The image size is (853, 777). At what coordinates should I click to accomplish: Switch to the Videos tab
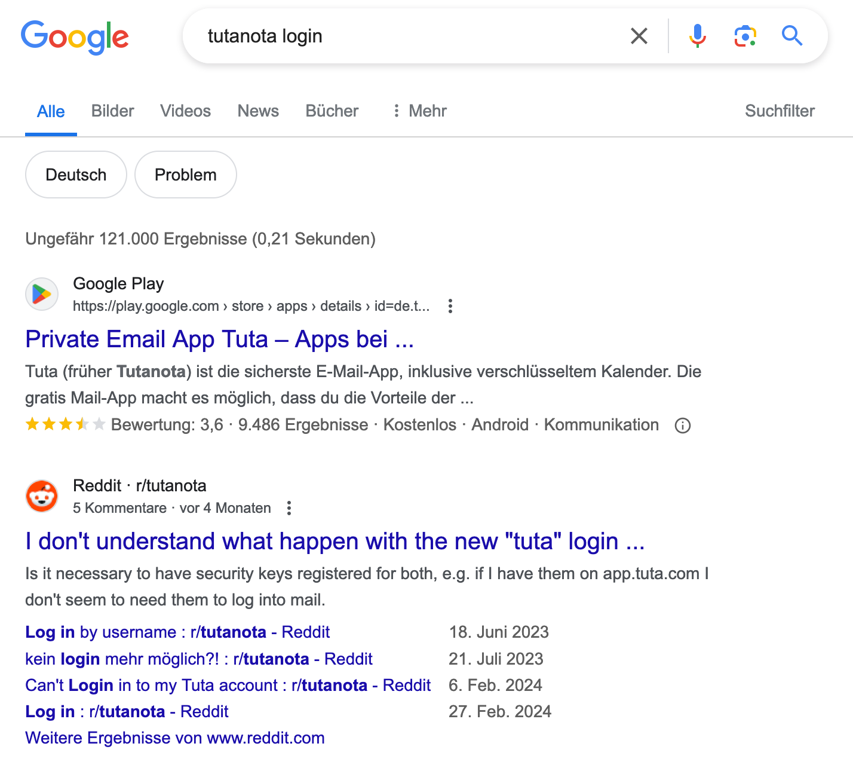point(185,111)
